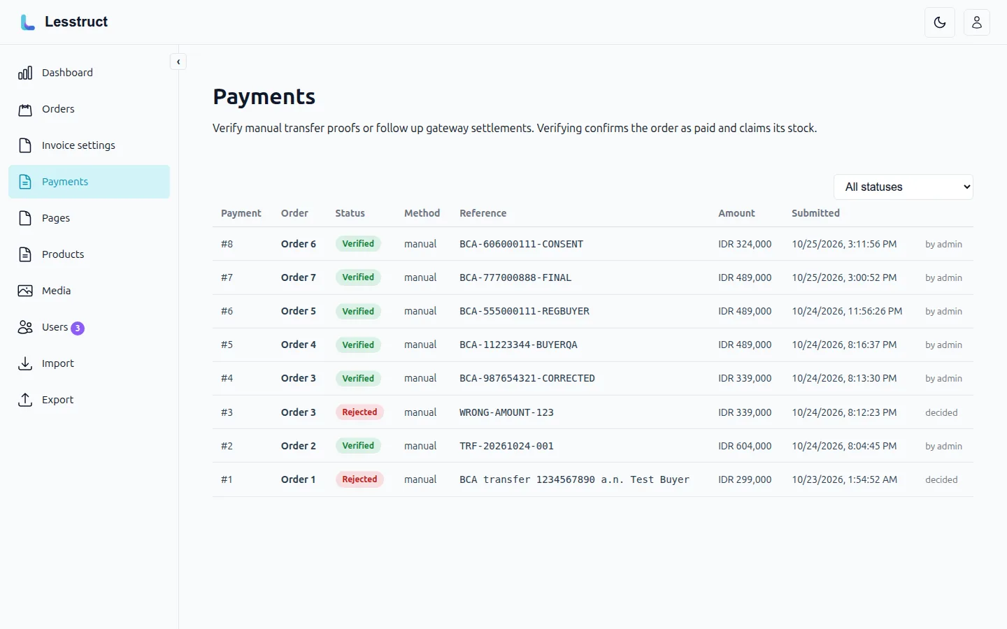Image resolution: width=1007 pixels, height=629 pixels.
Task: Click reference WRONG-AMOUNT-123
Action: click(506, 412)
